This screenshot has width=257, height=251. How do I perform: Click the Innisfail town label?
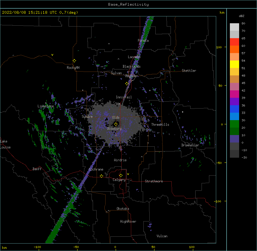coord(124,97)
